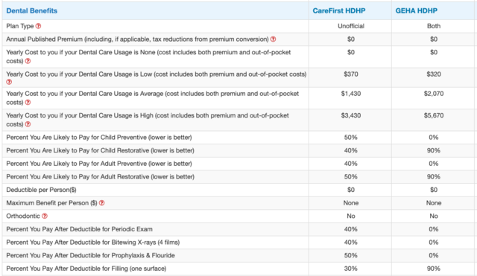
Task: Select the Deductible per Person($) label
Action: pos(41,190)
